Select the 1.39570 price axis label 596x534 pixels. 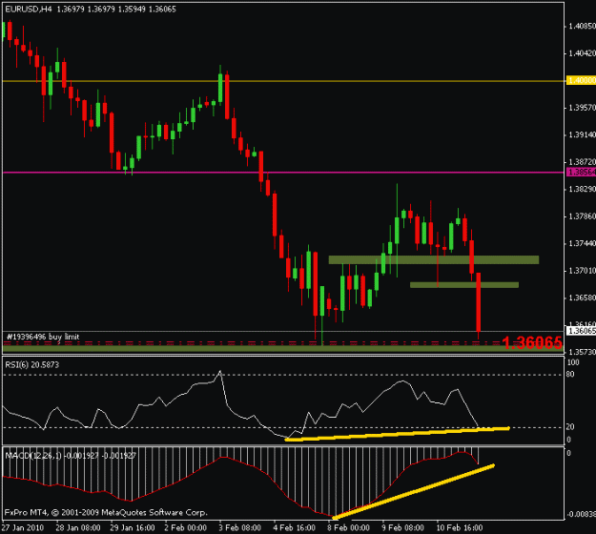click(582, 108)
